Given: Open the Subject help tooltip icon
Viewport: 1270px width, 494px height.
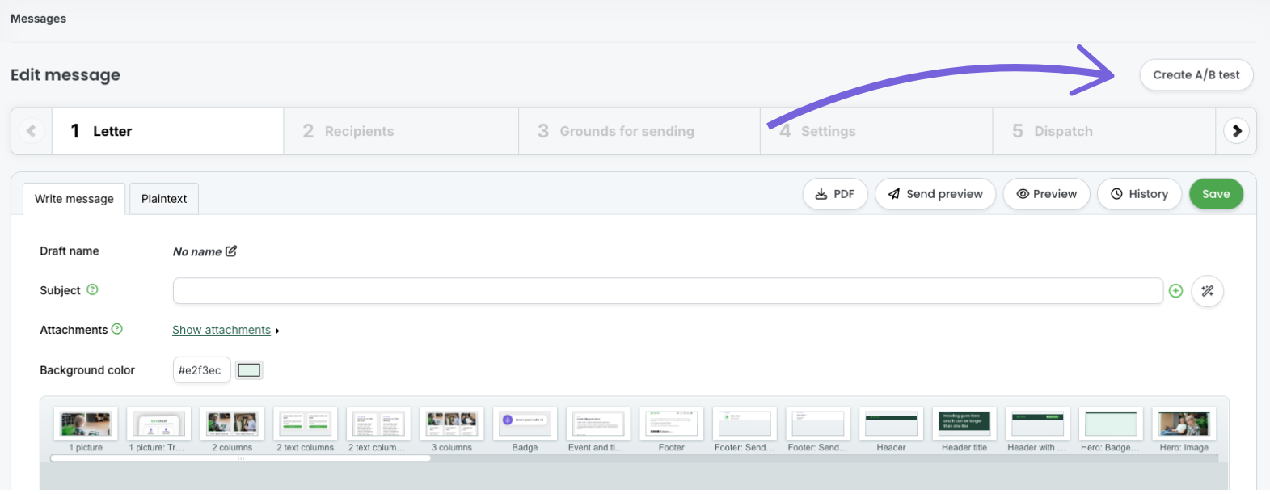Looking at the screenshot, I should 92,289.
